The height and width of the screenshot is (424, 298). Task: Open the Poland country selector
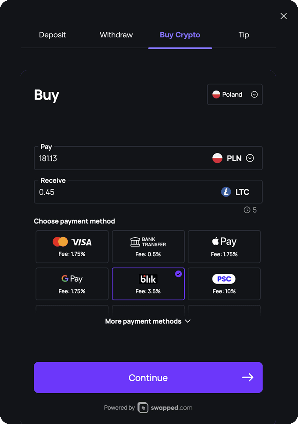(x=235, y=94)
